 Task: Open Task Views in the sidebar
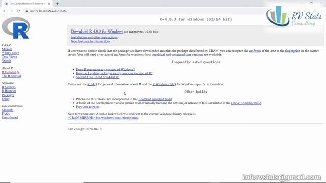click(x=9, y=57)
